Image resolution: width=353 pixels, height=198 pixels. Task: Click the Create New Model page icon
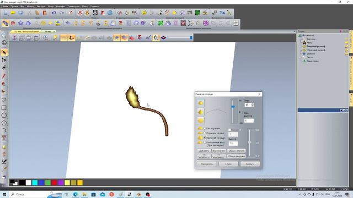[6, 13]
